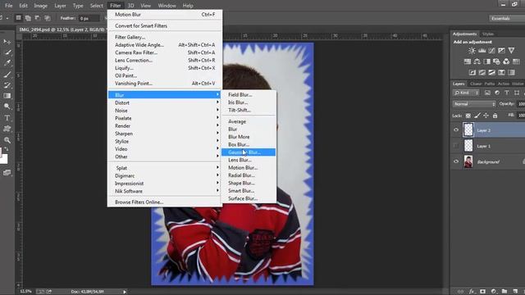Toggle lock all padlock icon
The width and height of the screenshot is (525, 295).
click(x=495, y=116)
